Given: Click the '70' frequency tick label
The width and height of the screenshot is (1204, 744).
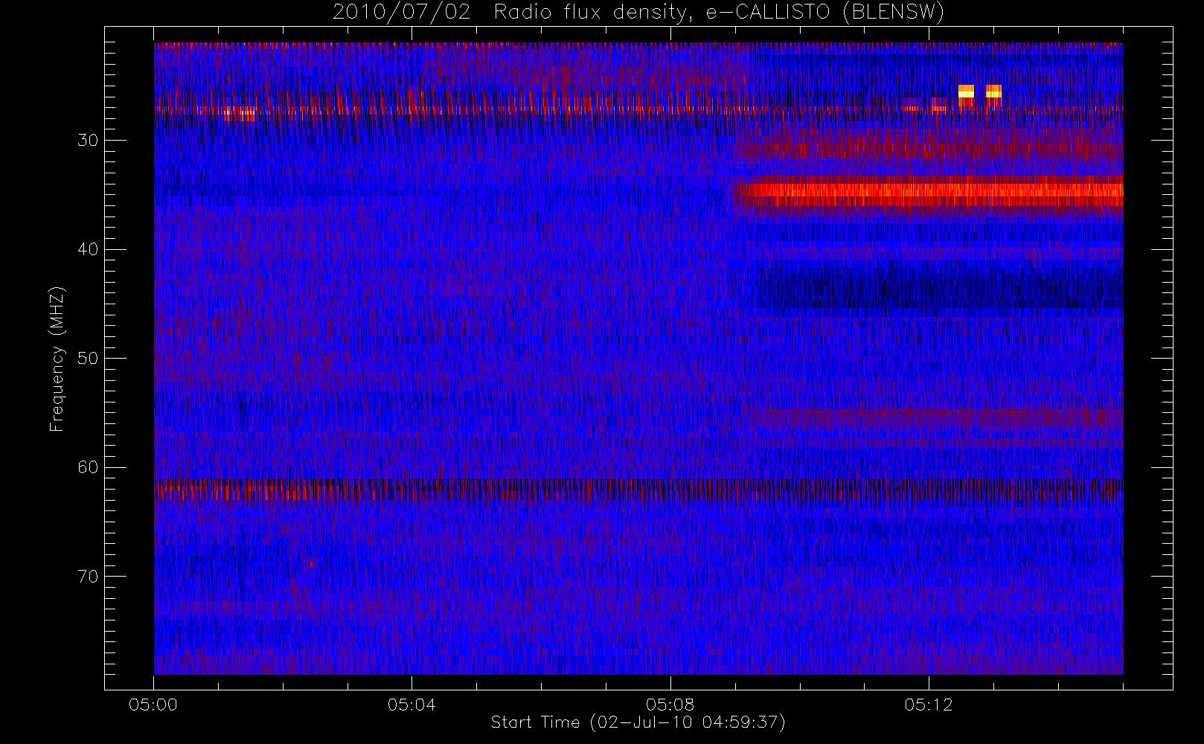Looking at the screenshot, I should 88,577.
